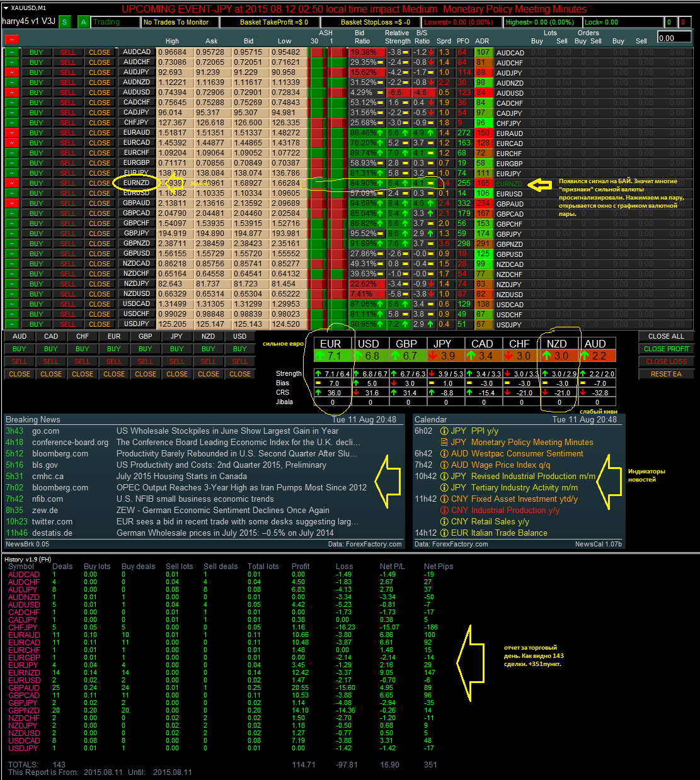Click info icon for AUD Wage Price Index
This screenshot has height=780, width=700.
pos(444,465)
